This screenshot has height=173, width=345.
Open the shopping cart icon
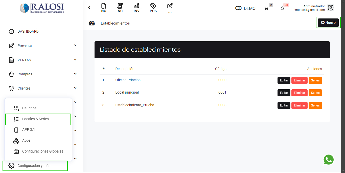click(266, 8)
